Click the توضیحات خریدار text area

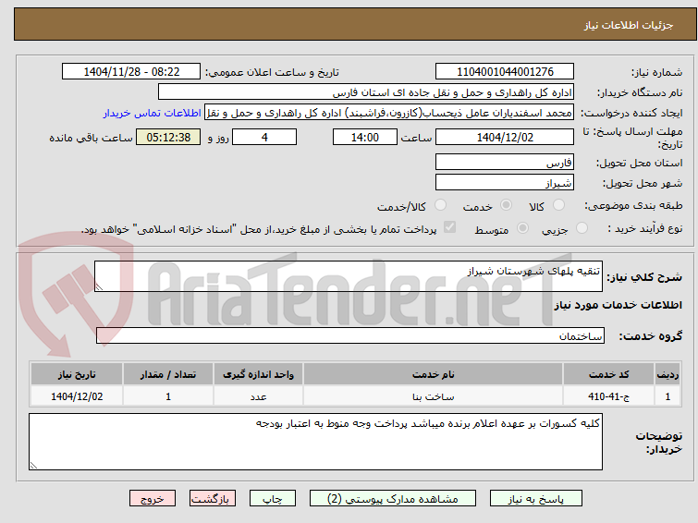tap(315, 442)
